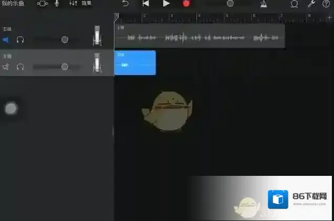Open 我的乐曲 (My Songs) browser
334x221 pixels.
(x=13, y=4)
